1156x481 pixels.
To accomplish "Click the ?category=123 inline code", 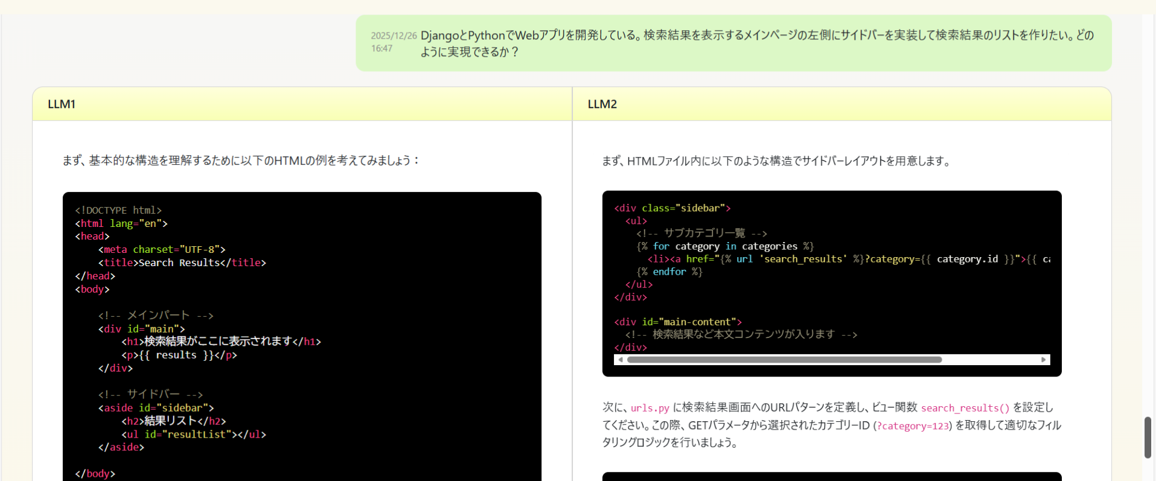I will click(912, 426).
